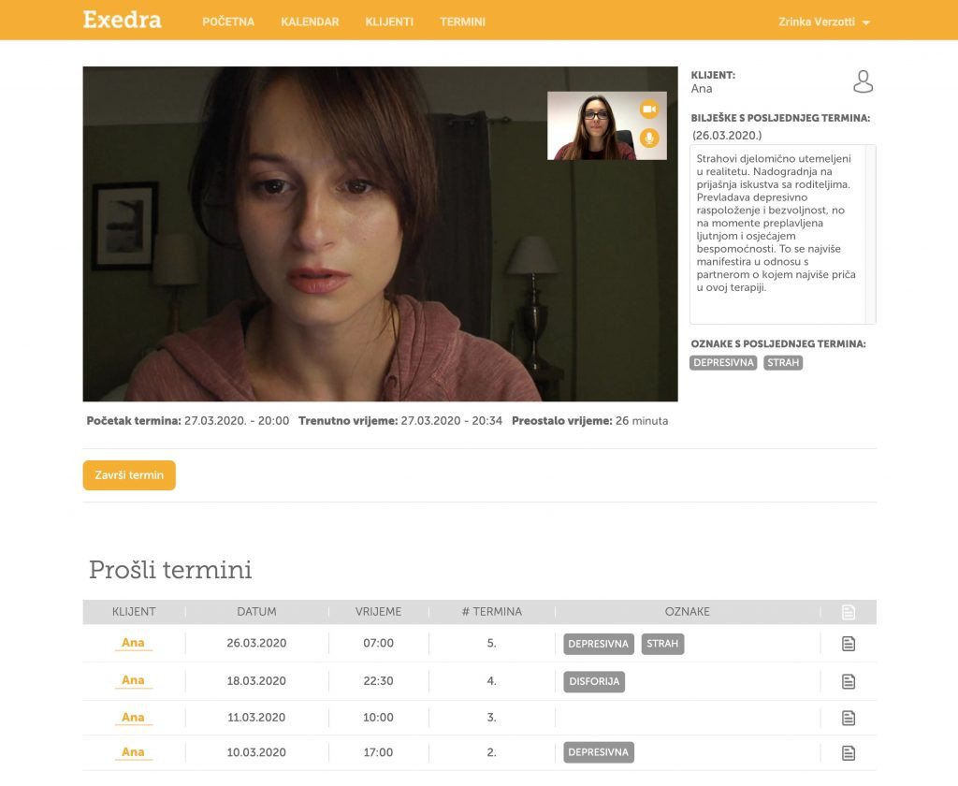
Task: Click session number 4. cell
Action: (492, 681)
